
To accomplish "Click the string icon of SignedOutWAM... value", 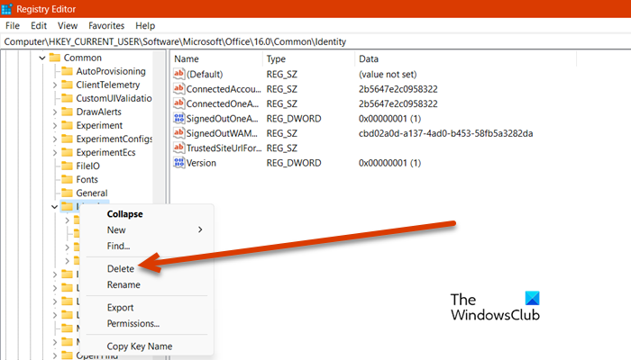I will pyautogui.click(x=178, y=133).
